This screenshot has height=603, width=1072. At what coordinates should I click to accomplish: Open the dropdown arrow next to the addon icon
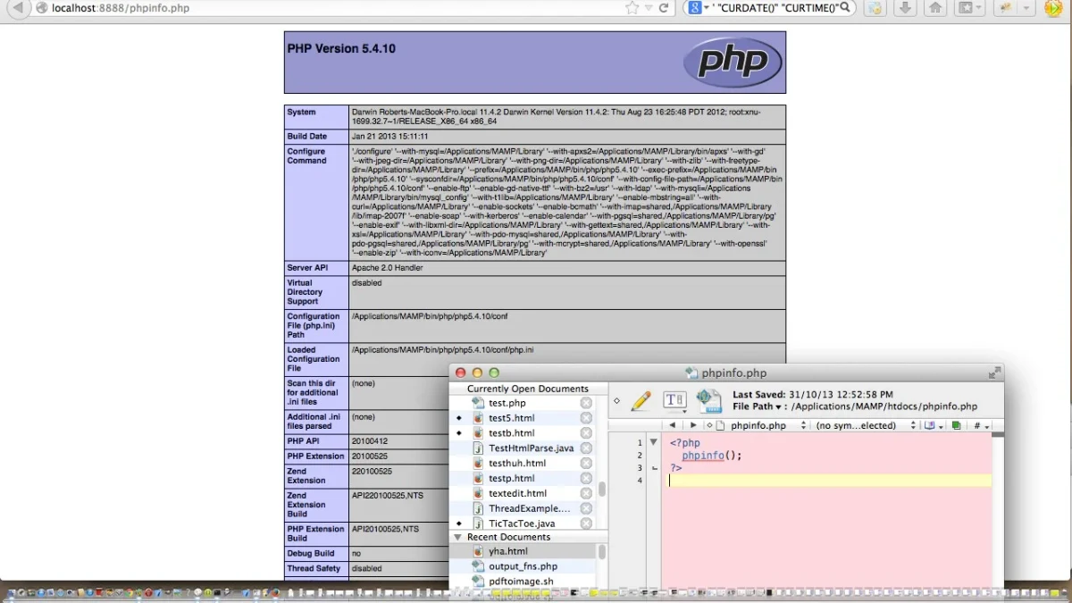1025,8
